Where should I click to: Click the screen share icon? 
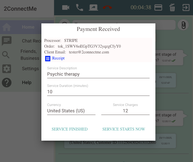click(93, 8)
